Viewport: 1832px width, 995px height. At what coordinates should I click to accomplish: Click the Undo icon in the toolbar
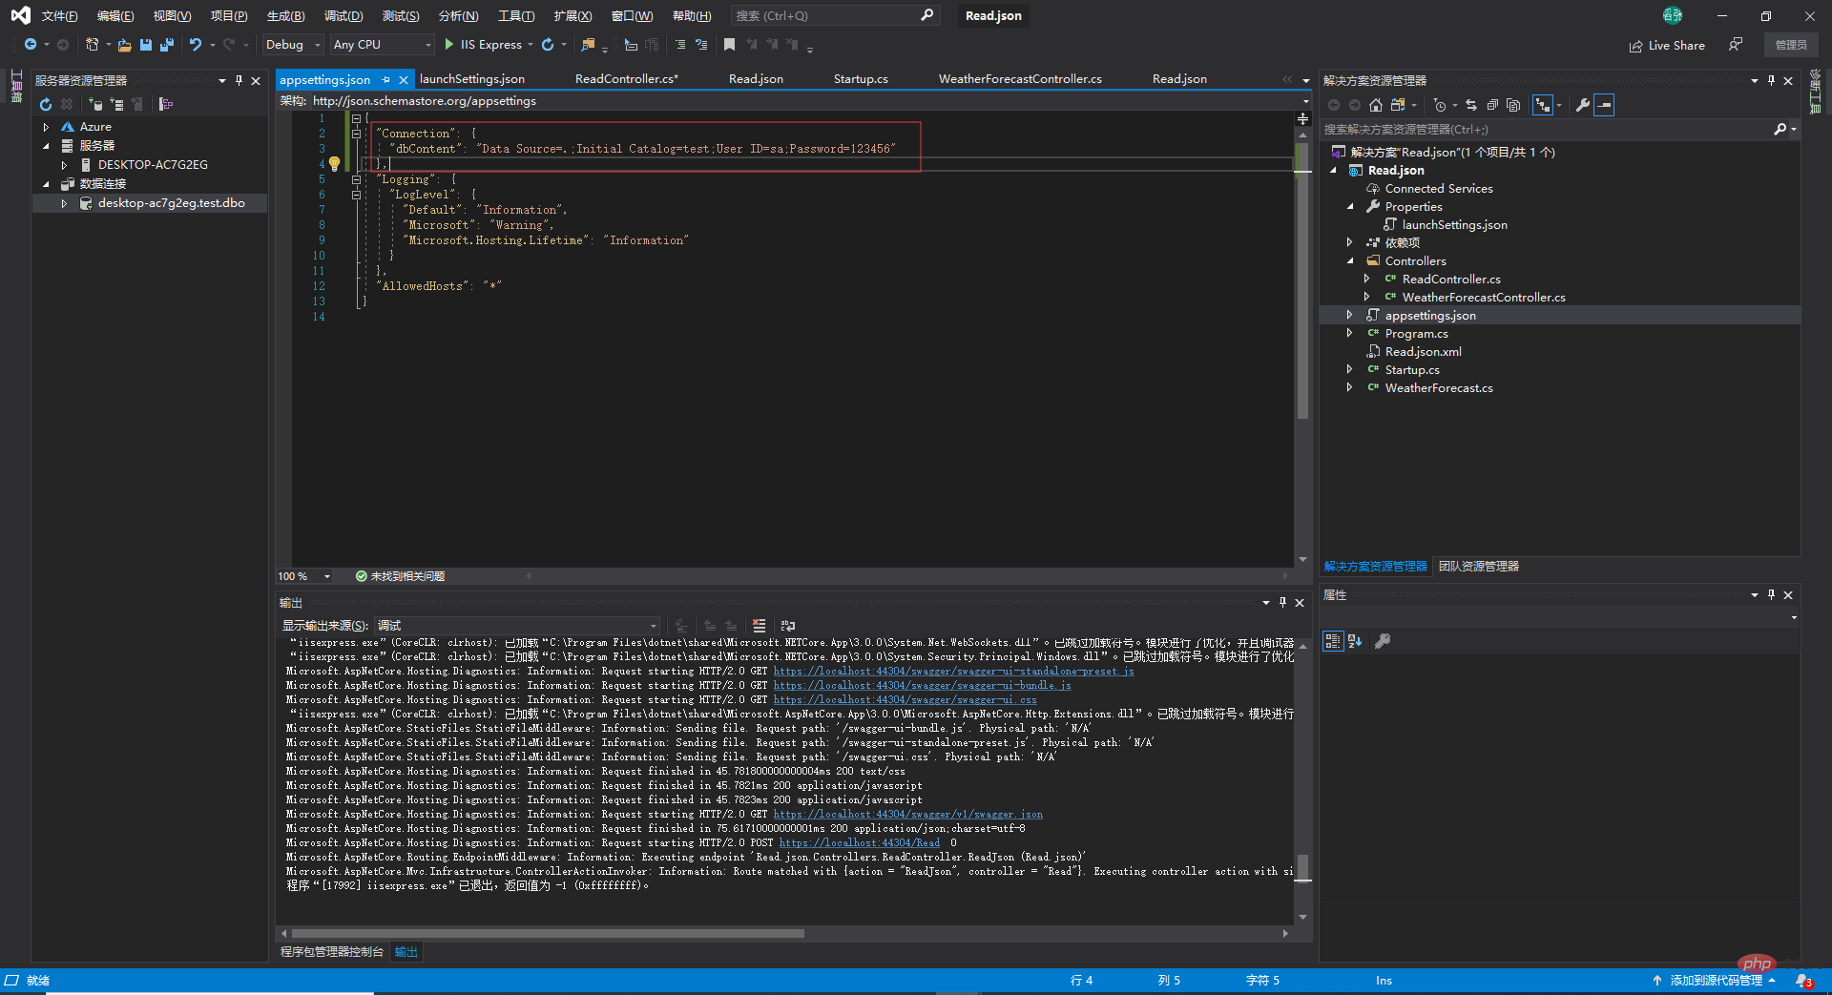(x=196, y=45)
